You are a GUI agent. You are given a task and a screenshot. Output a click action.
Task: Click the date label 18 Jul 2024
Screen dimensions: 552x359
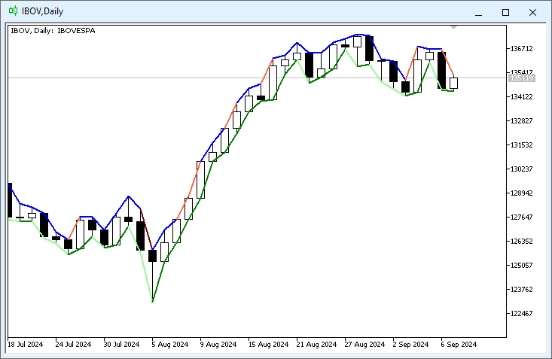tap(26, 344)
